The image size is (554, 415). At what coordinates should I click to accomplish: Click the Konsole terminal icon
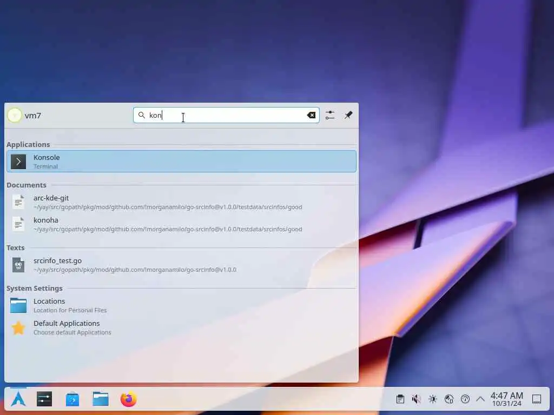(x=18, y=162)
